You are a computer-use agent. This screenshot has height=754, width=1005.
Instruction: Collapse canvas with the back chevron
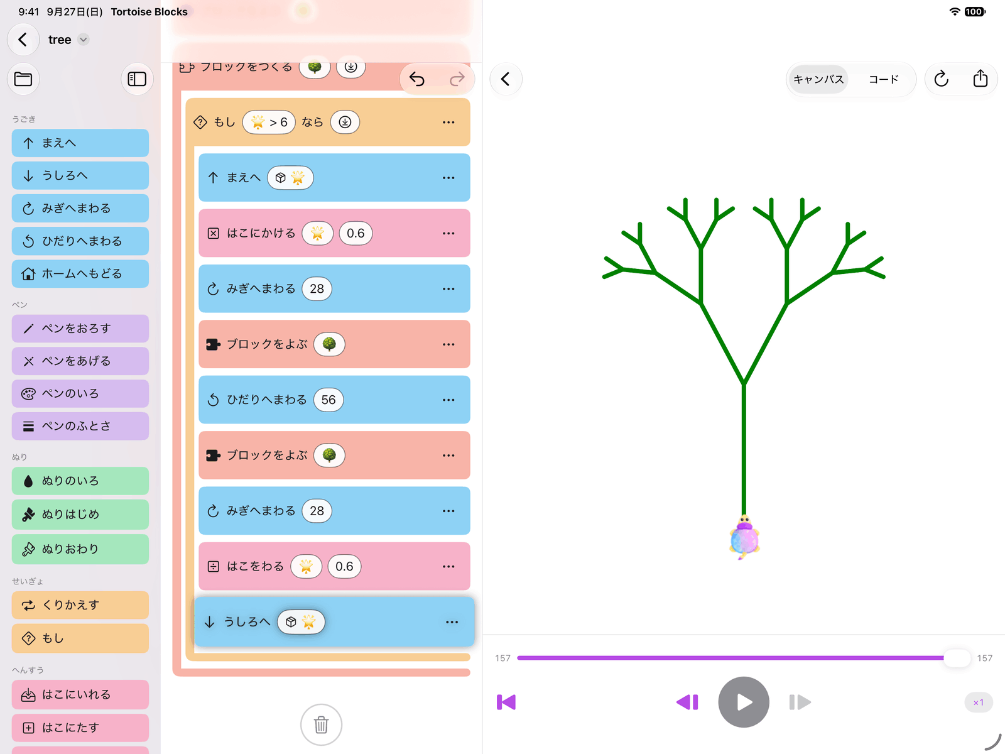point(506,79)
